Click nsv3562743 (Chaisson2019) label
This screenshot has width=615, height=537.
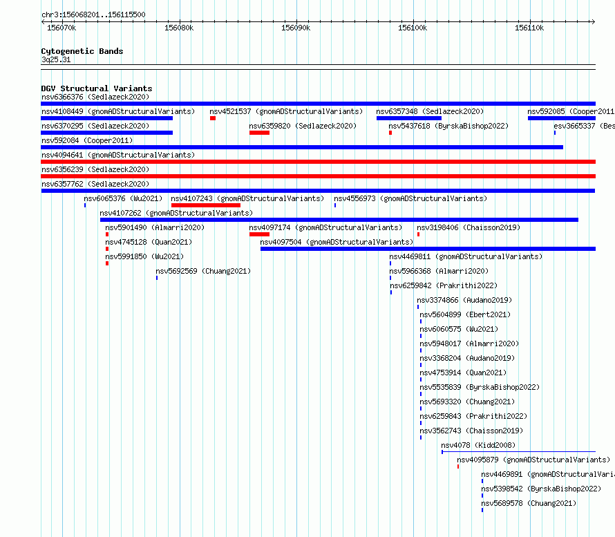(x=471, y=431)
